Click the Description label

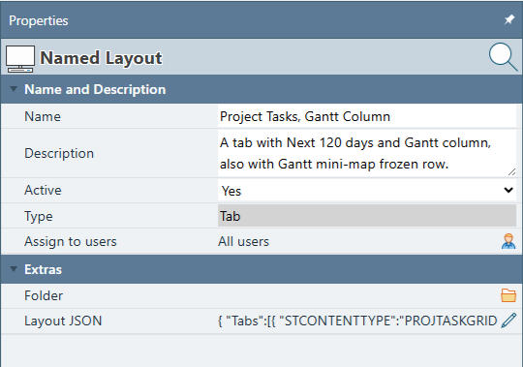(x=59, y=153)
